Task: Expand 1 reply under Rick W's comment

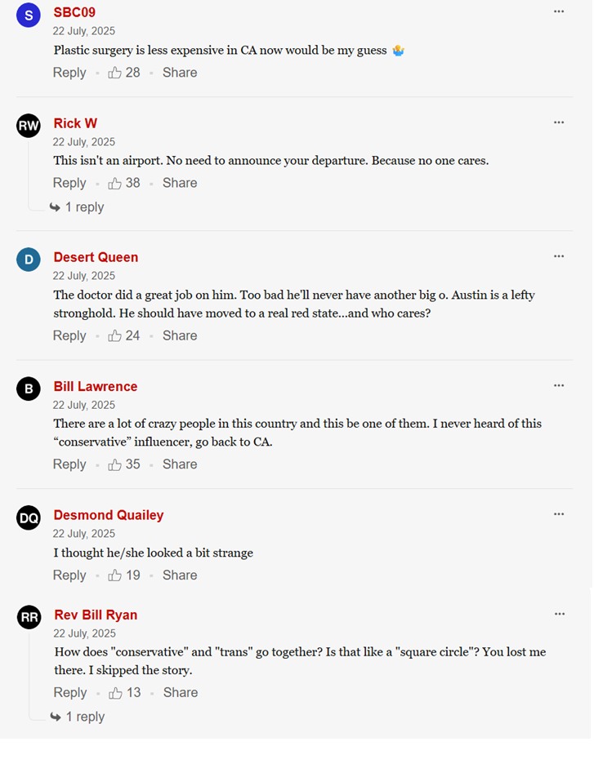Action: point(77,207)
